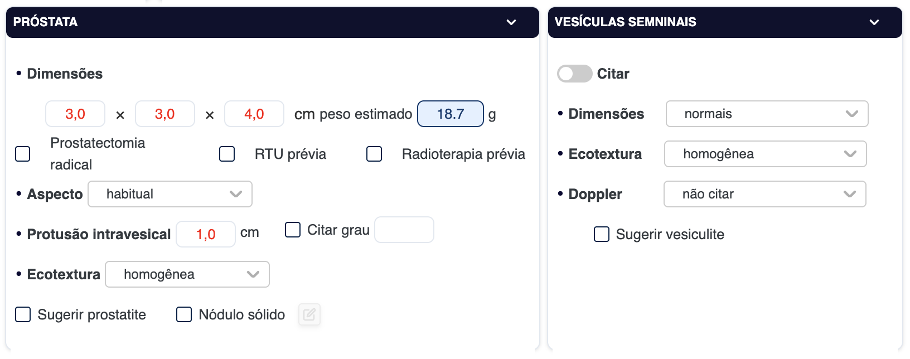910x359 pixels.
Task: Enable Sugerir prostatite checkbox
Action: [x=23, y=314]
